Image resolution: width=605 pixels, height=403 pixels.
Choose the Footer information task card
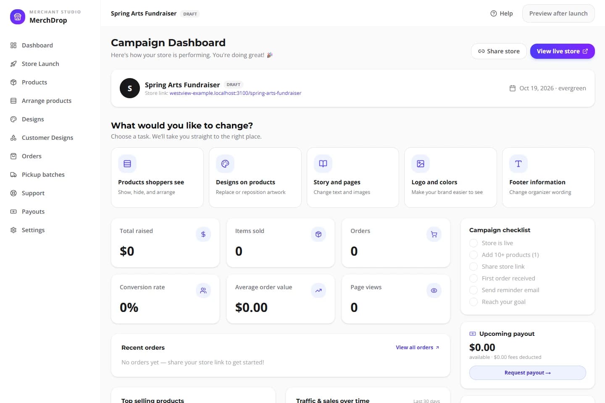(548, 178)
